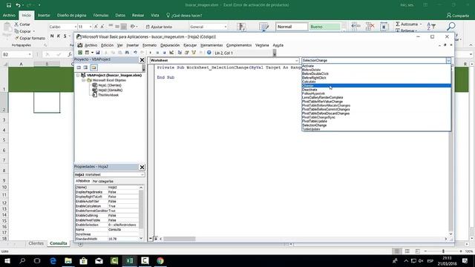Open the Worksheet object dropdown
The width and height of the screenshot is (475, 267).
(297, 61)
